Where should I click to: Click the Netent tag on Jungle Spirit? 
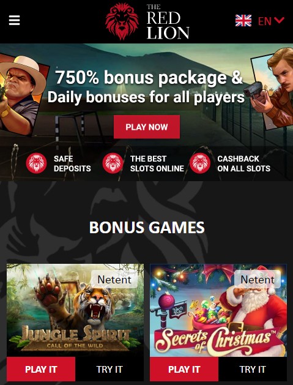click(x=114, y=280)
